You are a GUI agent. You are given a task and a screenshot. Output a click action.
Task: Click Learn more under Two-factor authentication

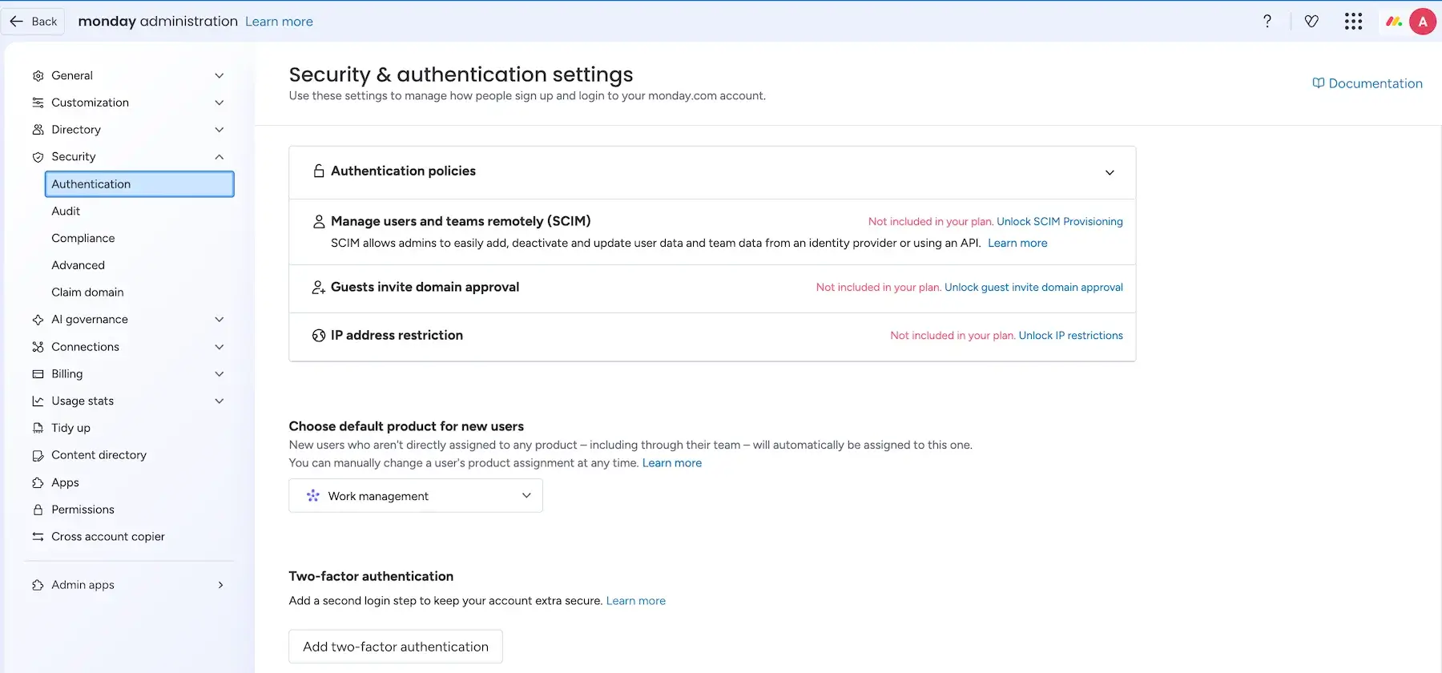636,601
